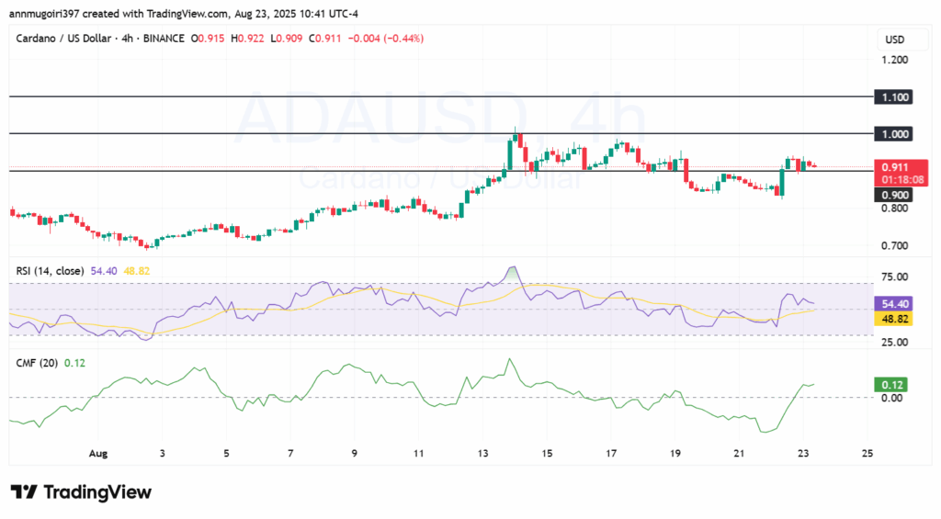Click the 0.00 CMF axis value
941x519 pixels.
(x=891, y=398)
